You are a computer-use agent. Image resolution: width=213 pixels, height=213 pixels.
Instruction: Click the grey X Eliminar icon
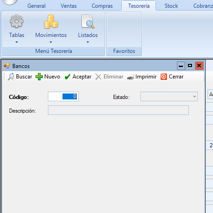98,77
